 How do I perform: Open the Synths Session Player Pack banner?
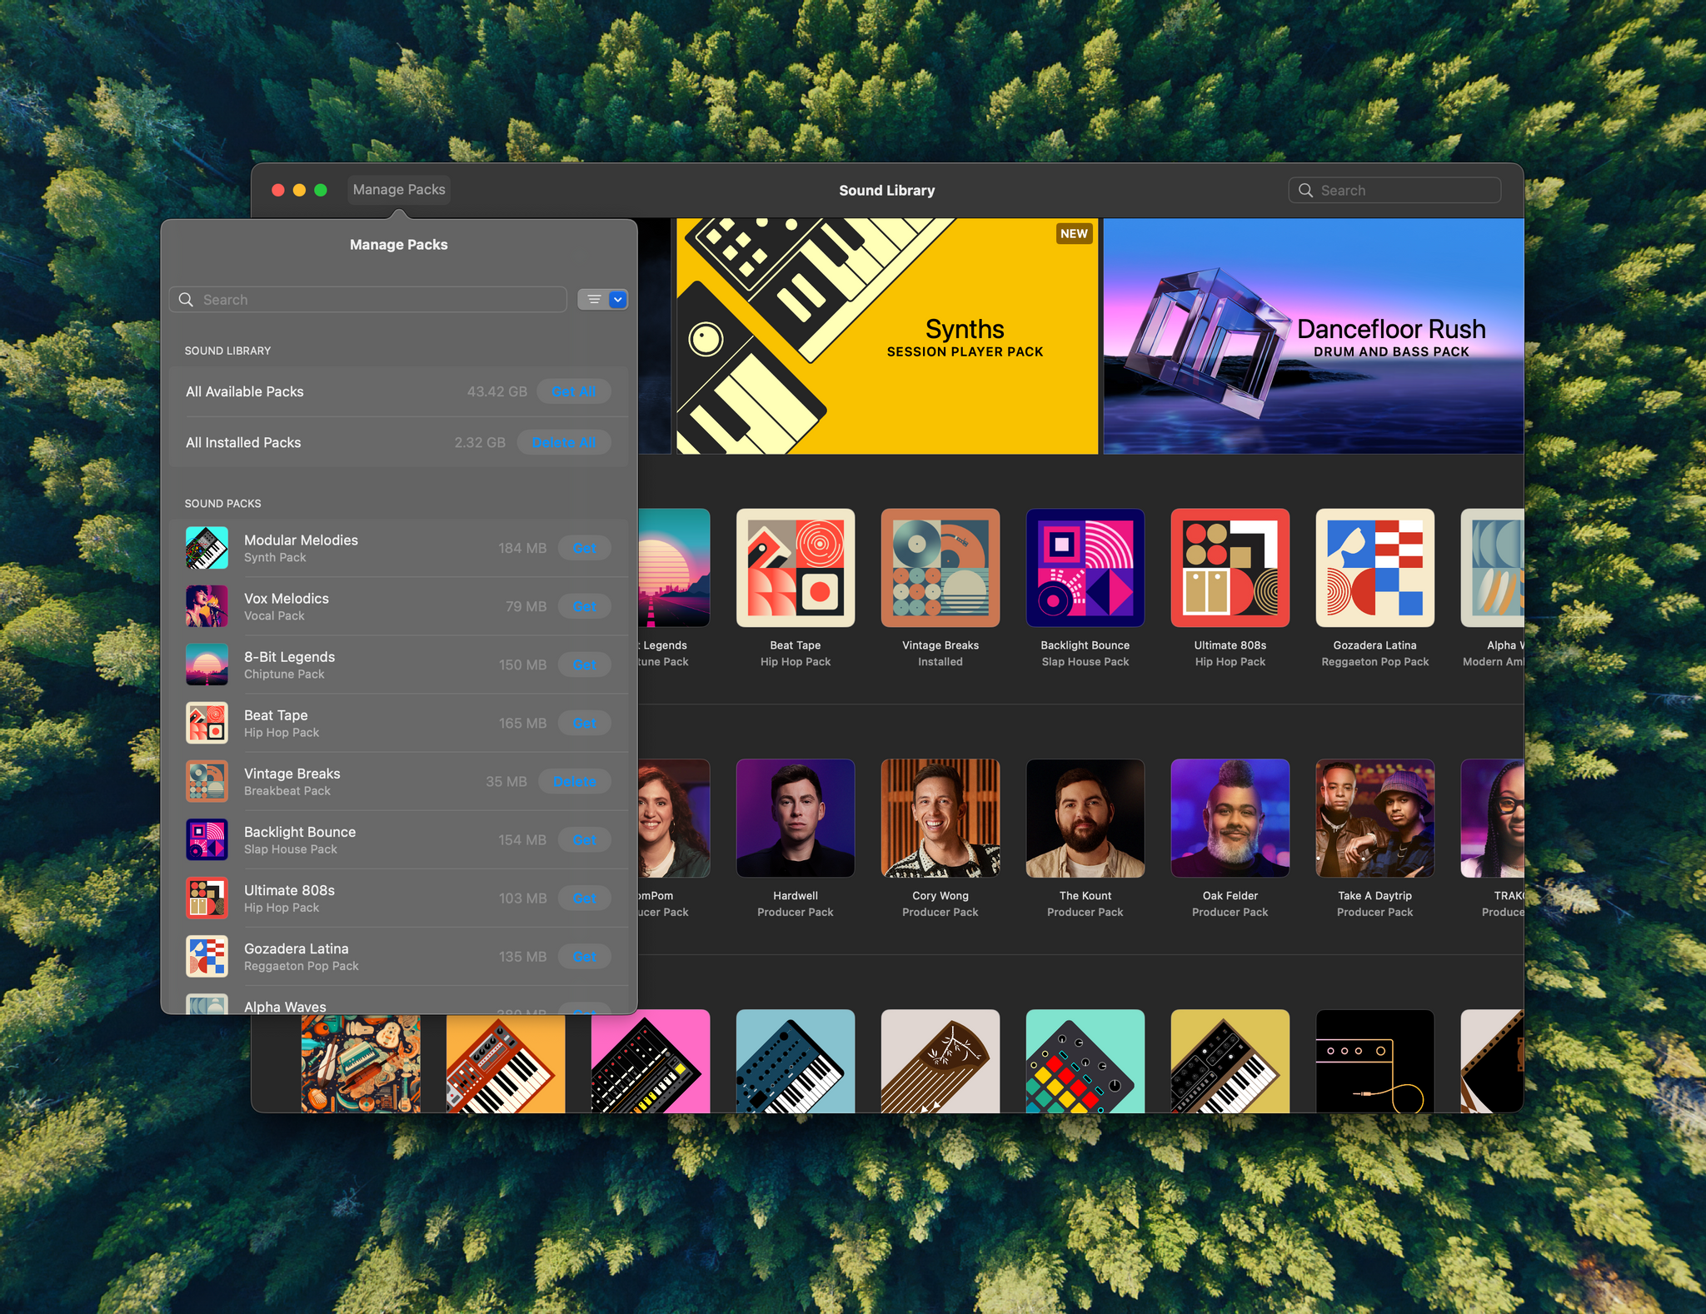pos(888,335)
